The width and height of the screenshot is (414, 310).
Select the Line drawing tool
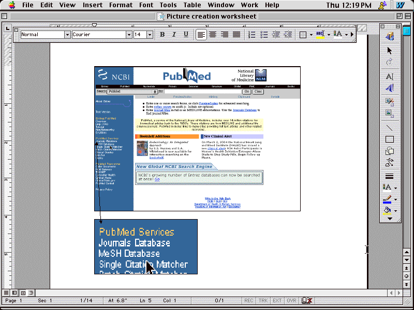tap(390, 128)
